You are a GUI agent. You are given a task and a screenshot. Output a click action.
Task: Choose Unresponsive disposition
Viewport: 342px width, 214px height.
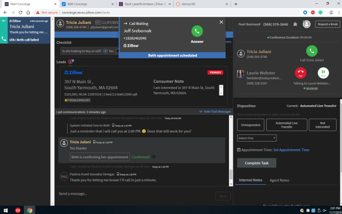pyautogui.click(x=250, y=125)
